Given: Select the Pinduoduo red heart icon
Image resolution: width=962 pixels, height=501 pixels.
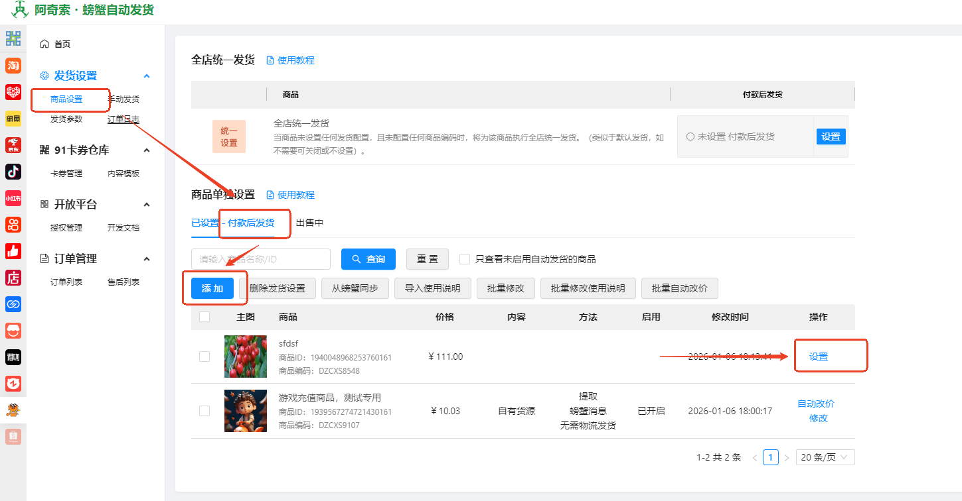Looking at the screenshot, I should click(13, 92).
